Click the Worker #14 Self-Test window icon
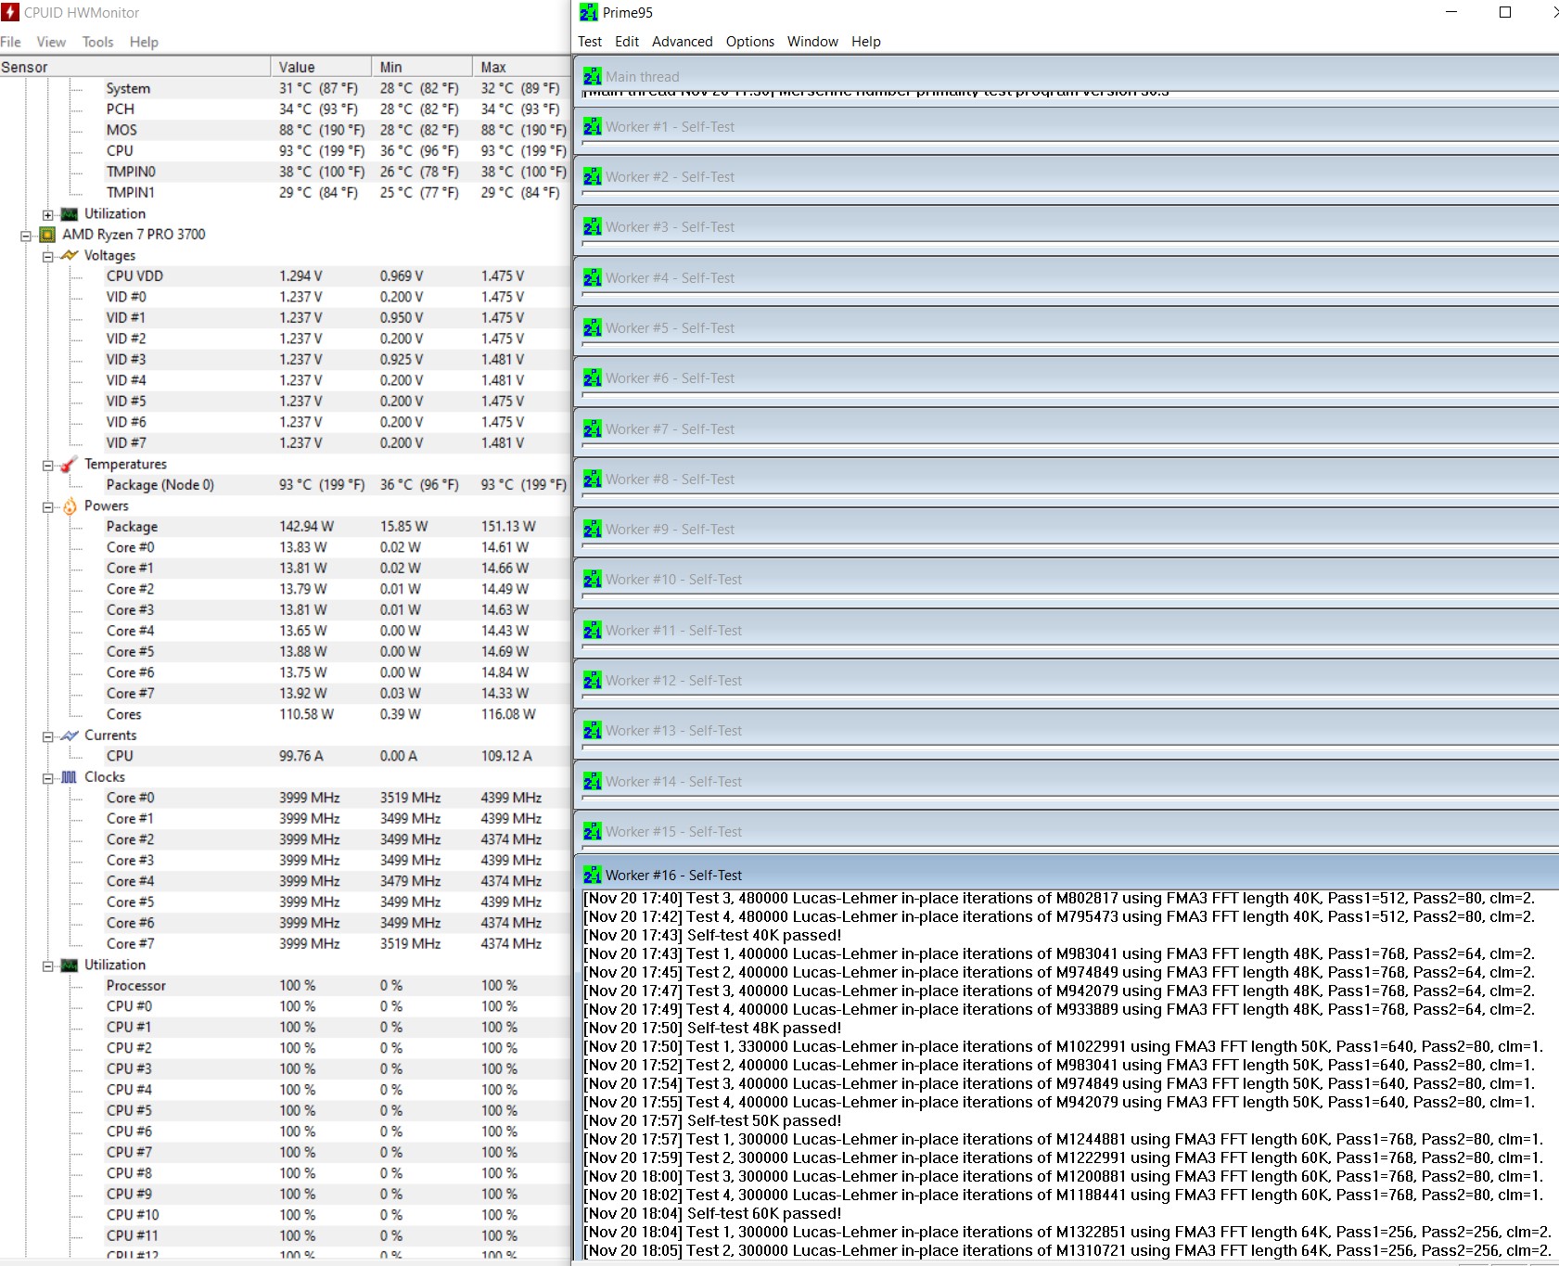Image resolution: width=1559 pixels, height=1266 pixels. [593, 781]
